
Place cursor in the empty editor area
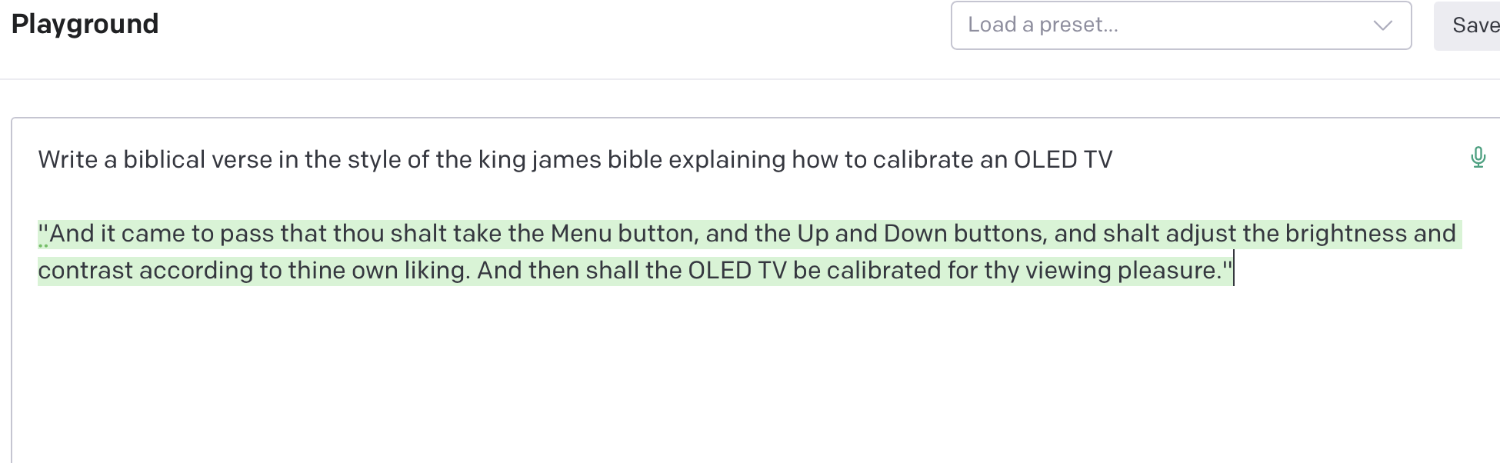coord(692,377)
